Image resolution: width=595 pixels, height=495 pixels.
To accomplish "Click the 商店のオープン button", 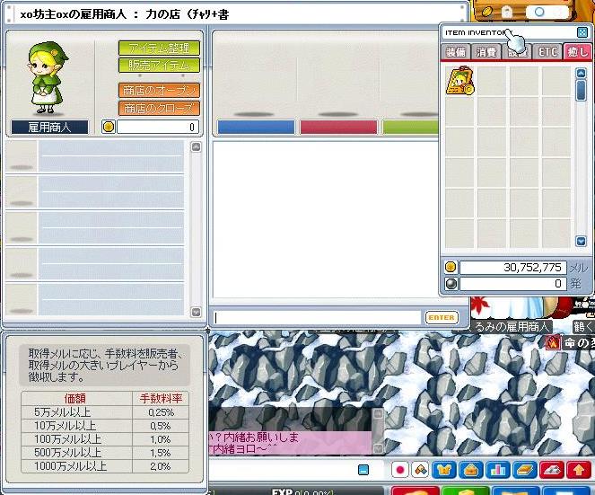I will [159, 91].
